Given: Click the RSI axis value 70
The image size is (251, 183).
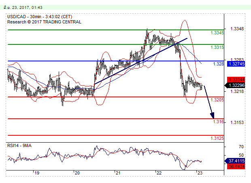Looking at the screenshot, I should 241,147.
